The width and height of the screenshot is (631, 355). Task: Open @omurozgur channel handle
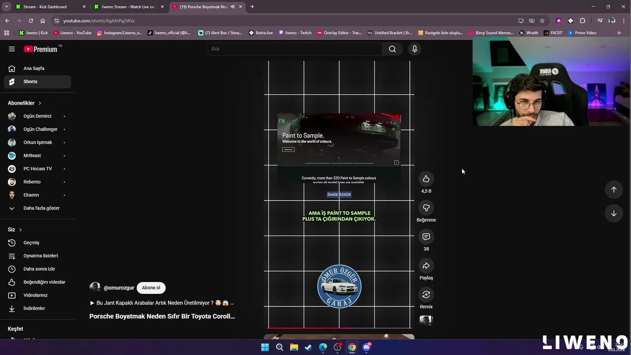(119, 288)
